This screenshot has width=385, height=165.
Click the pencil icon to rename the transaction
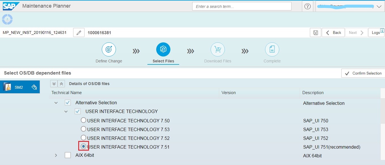pyautogui.click(x=79, y=32)
